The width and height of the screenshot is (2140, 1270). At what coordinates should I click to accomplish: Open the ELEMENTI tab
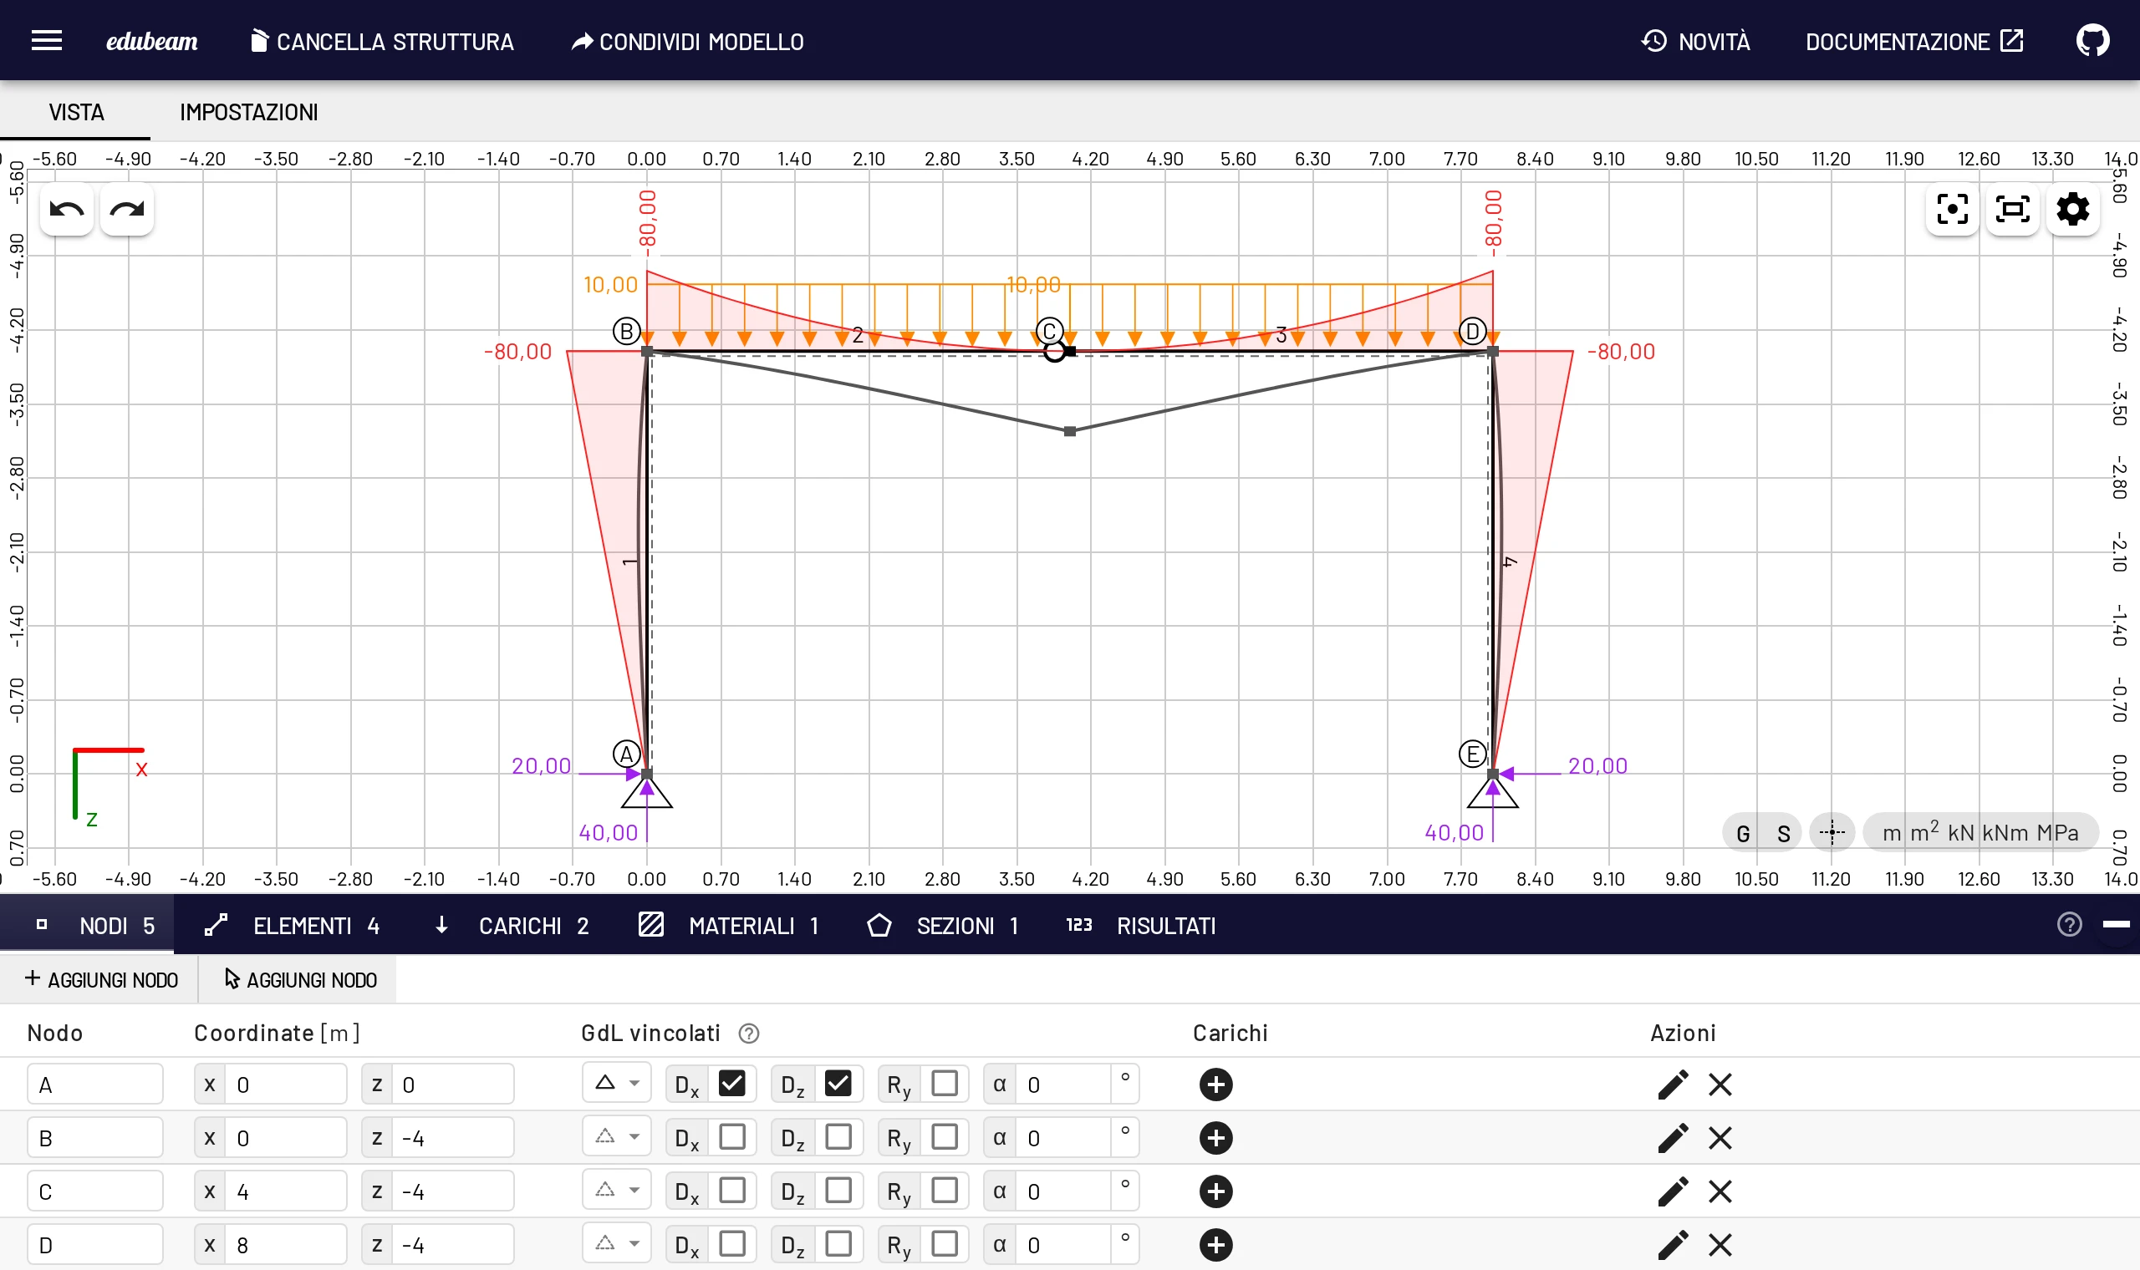[x=292, y=925]
